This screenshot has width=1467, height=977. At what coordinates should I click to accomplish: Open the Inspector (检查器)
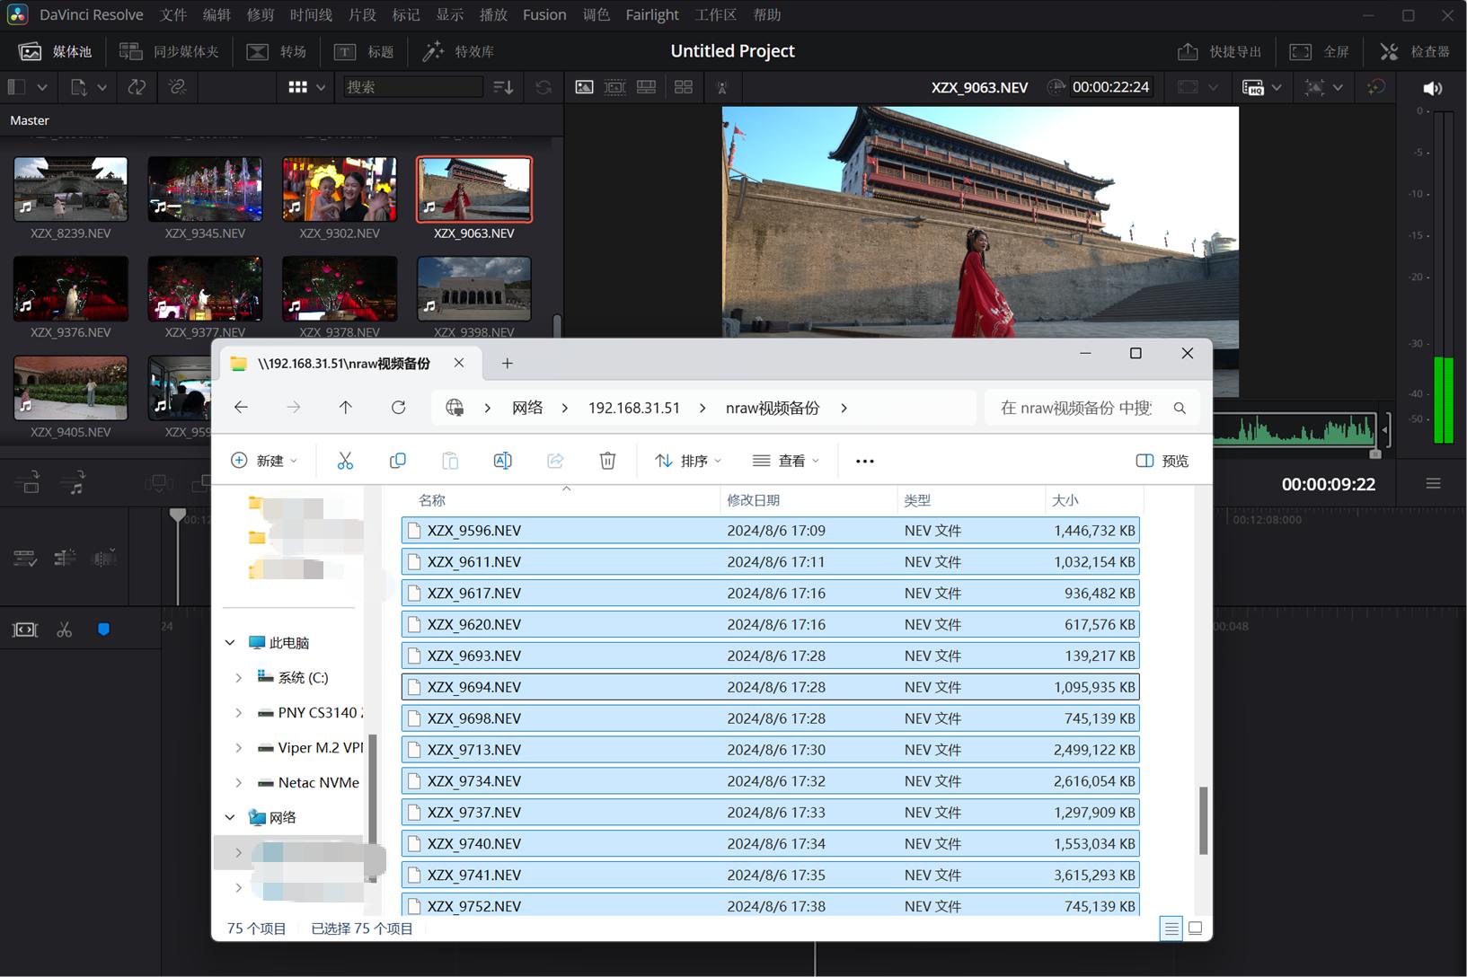[x=1415, y=51]
